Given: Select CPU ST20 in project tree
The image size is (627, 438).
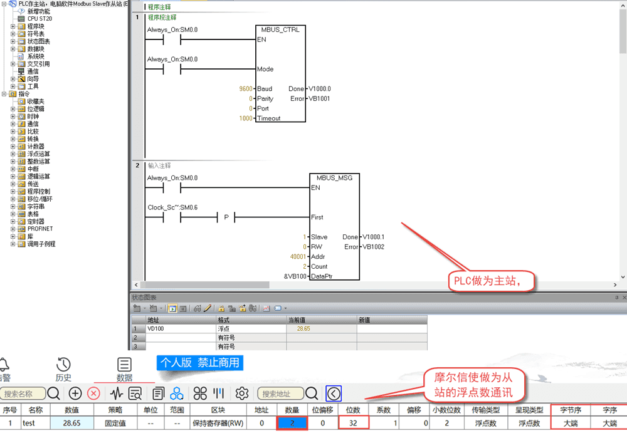Looking at the screenshot, I should (40, 19).
